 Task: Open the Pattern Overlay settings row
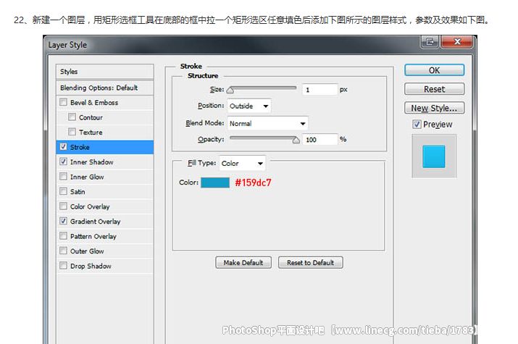click(105, 236)
